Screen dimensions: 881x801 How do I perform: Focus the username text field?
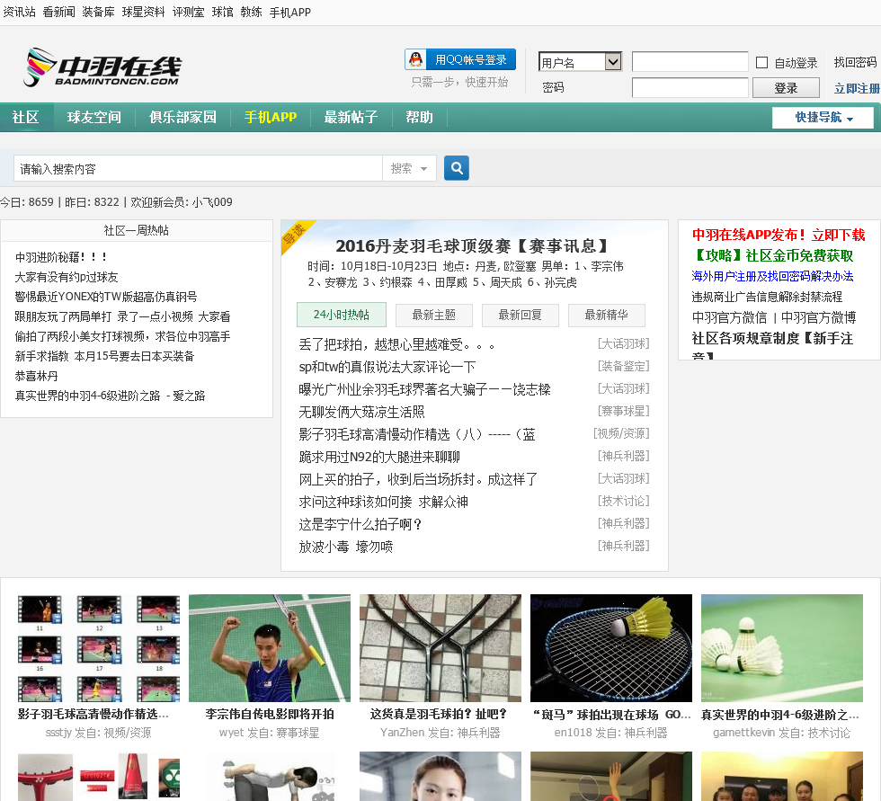690,62
